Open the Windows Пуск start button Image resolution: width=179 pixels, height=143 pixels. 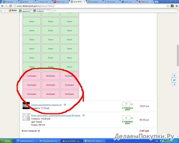(x=6, y=141)
